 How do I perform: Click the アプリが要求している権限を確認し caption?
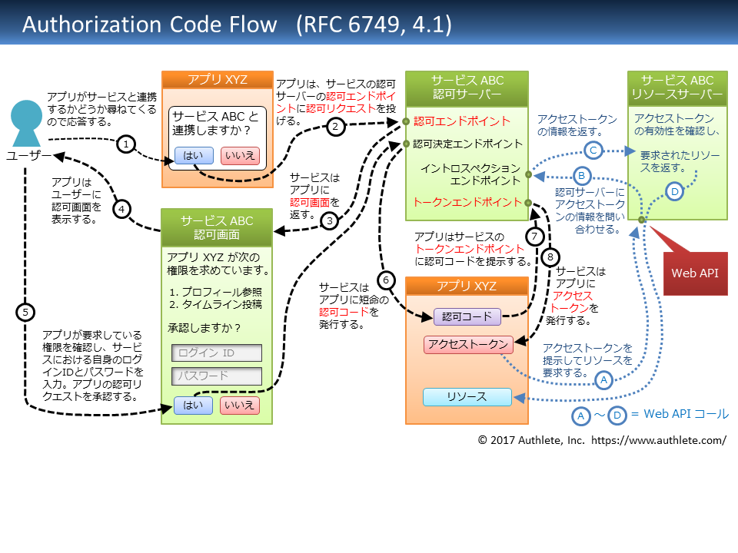point(93,366)
